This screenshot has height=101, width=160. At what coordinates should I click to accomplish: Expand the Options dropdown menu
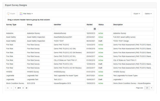[148, 14]
